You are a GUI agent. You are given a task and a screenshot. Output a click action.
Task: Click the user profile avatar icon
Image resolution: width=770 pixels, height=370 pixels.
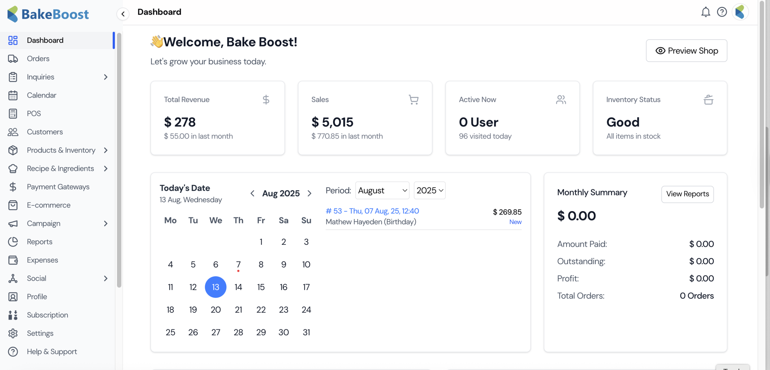pyautogui.click(x=740, y=12)
